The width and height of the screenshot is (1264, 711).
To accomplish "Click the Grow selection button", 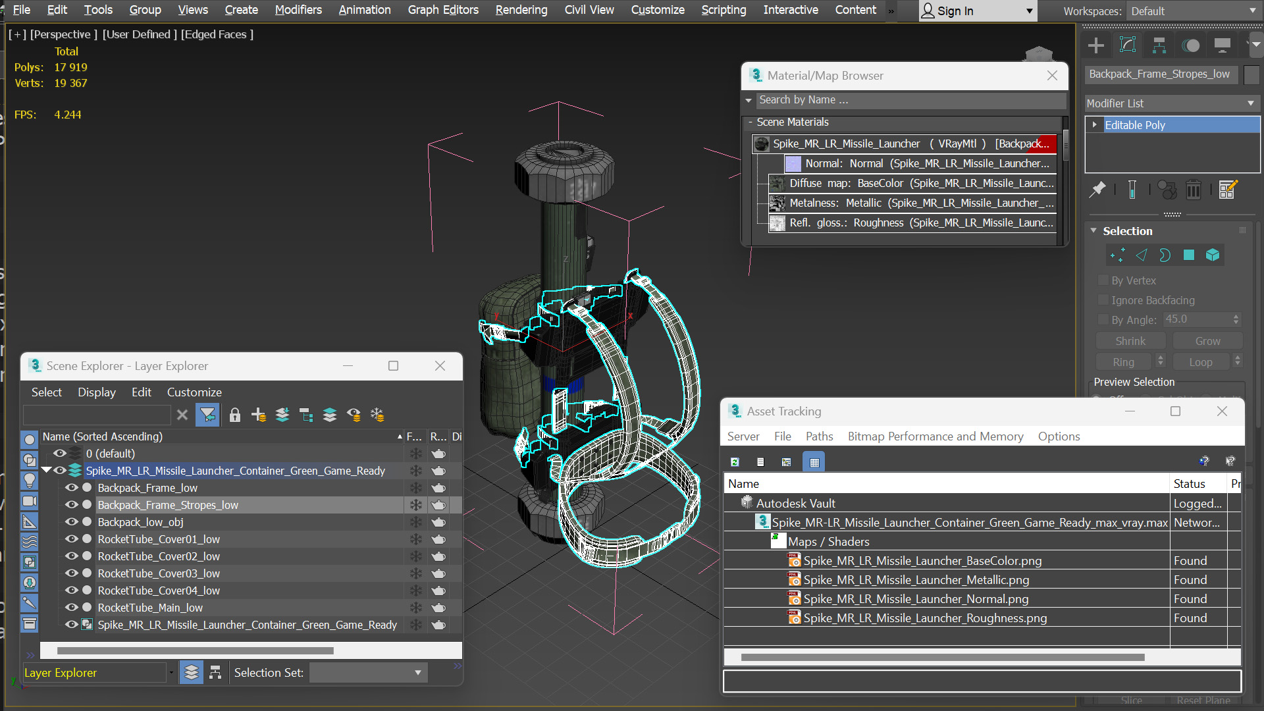I will click(x=1207, y=341).
